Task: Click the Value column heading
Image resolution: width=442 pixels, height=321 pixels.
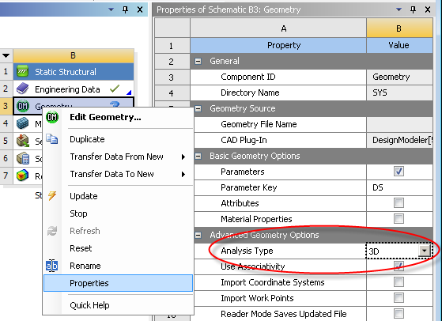Action: (x=399, y=45)
